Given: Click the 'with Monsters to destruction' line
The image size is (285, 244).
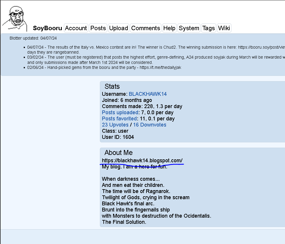Looking at the screenshot, I should 156,216.
